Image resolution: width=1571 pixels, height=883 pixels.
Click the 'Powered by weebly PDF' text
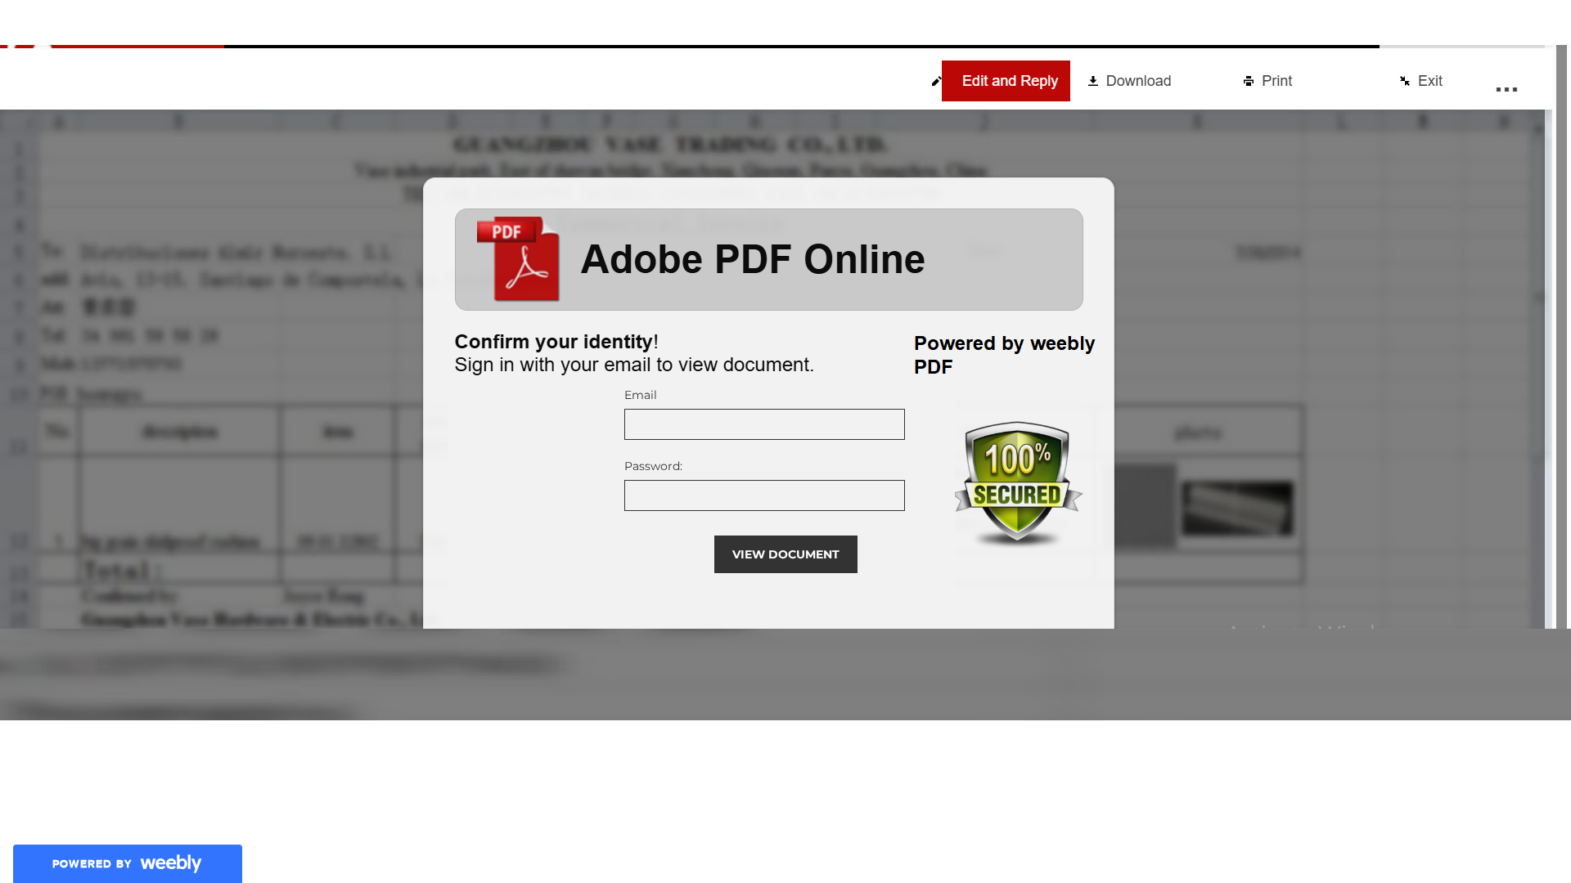pos(1004,355)
